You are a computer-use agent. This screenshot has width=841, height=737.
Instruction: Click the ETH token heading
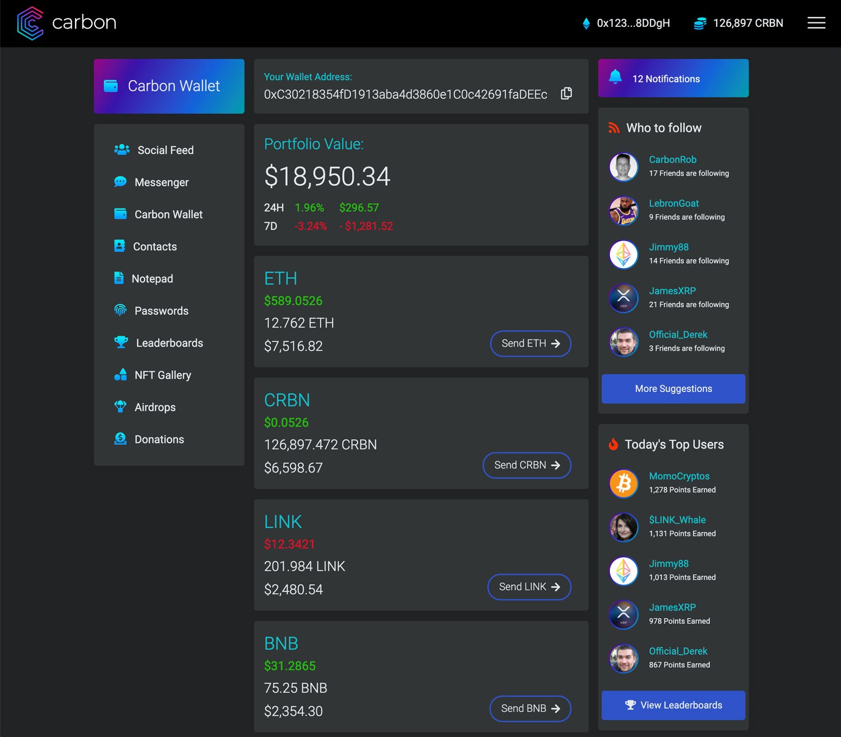[280, 278]
